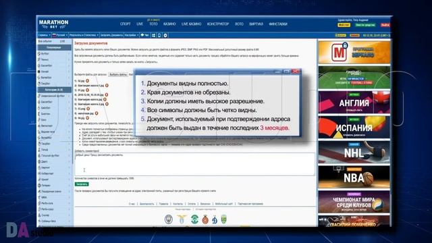
Task: Switch sidebar to LIVE tab
Action: click(x=63, y=41)
